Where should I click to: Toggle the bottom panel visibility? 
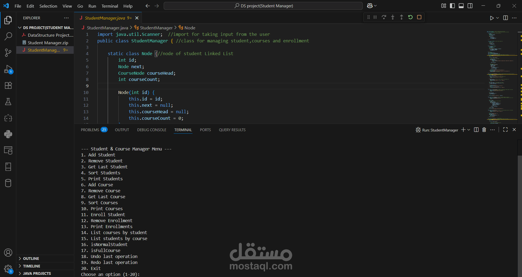coord(461,6)
